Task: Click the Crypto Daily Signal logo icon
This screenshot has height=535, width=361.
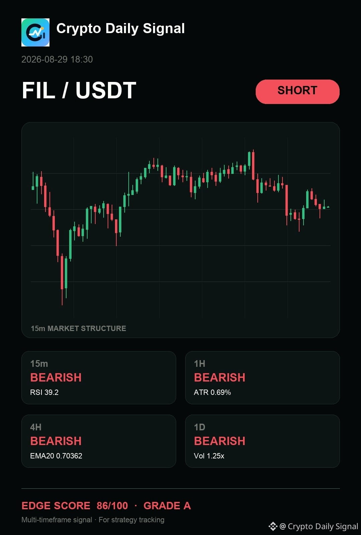Action: click(x=35, y=32)
